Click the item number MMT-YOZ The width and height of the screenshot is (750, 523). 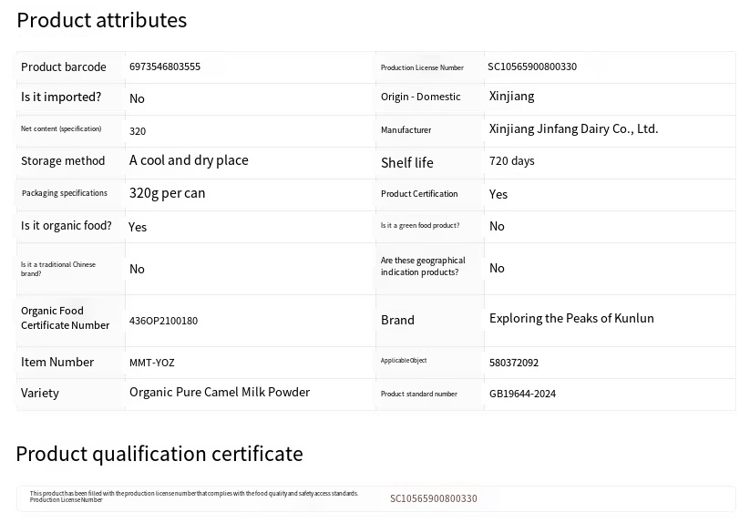151,363
